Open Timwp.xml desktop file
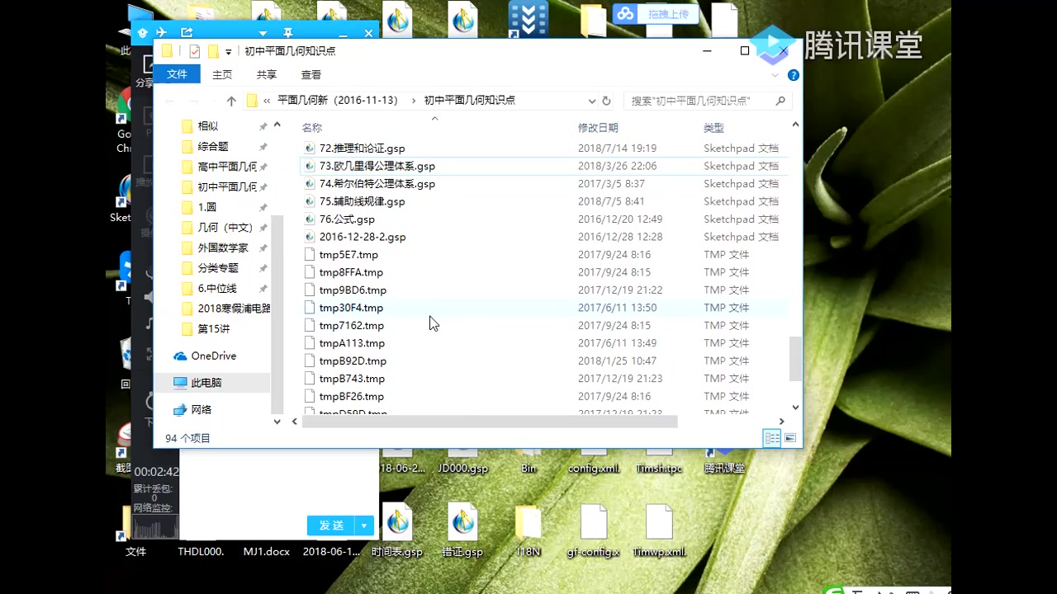1057x594 pixels. [x=659, y=530]
